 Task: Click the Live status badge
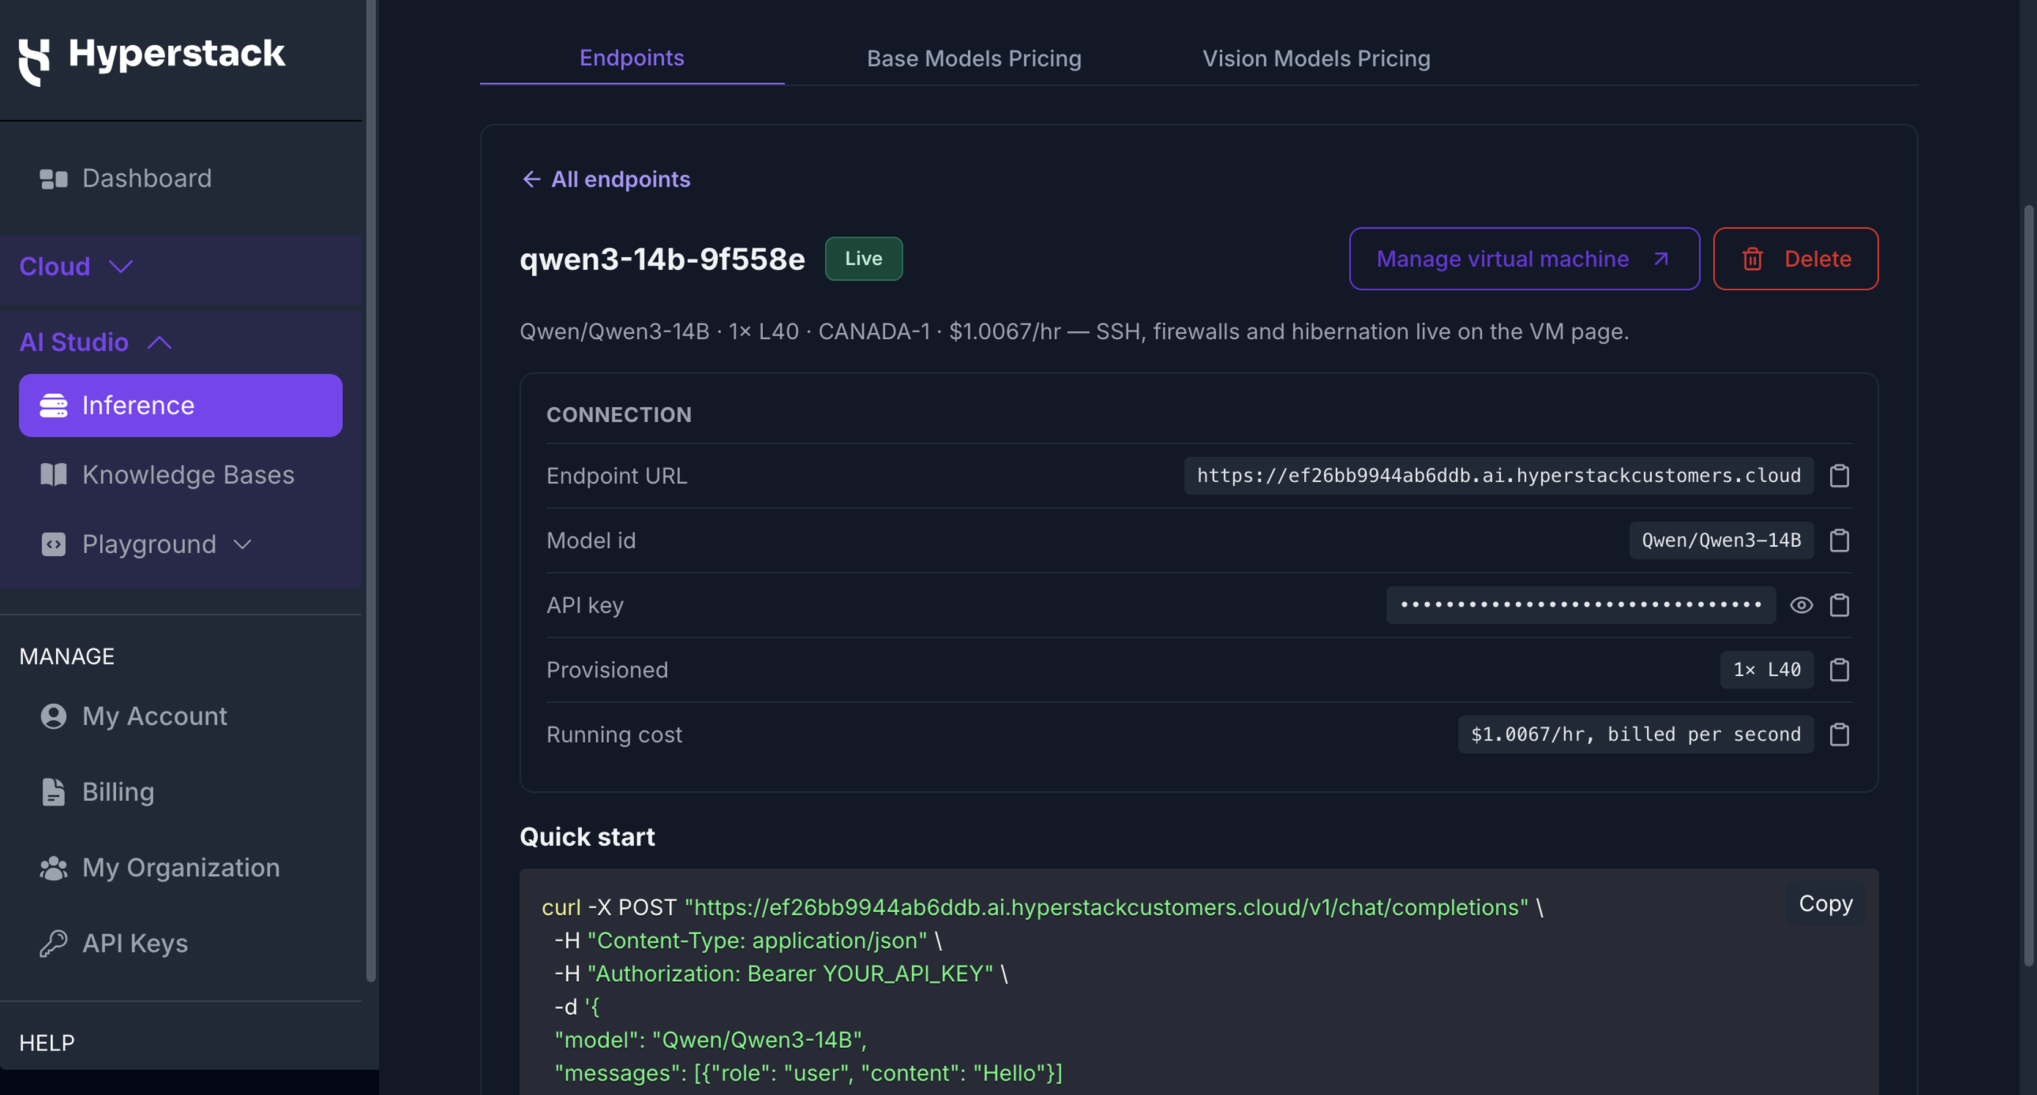tap(864, 259)
